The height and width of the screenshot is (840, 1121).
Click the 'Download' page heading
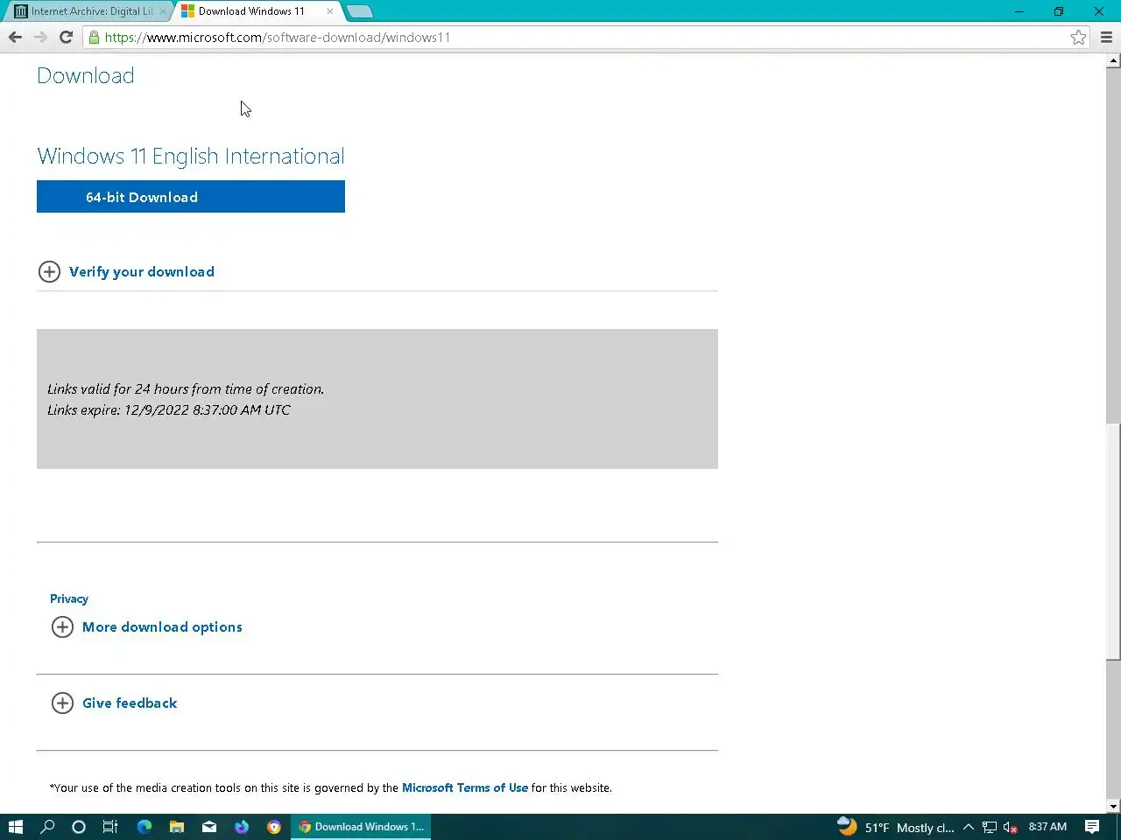[x=86, y=75]
